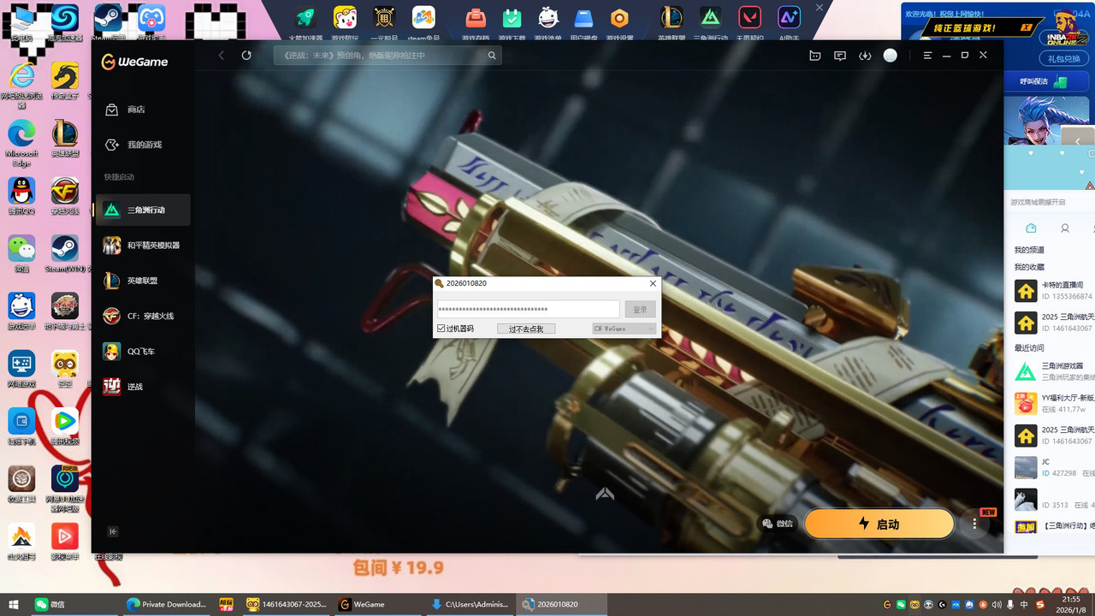Open 英雄联盟 desktop icon
The height and width of the screenshot is (616, 1095).
65,139
